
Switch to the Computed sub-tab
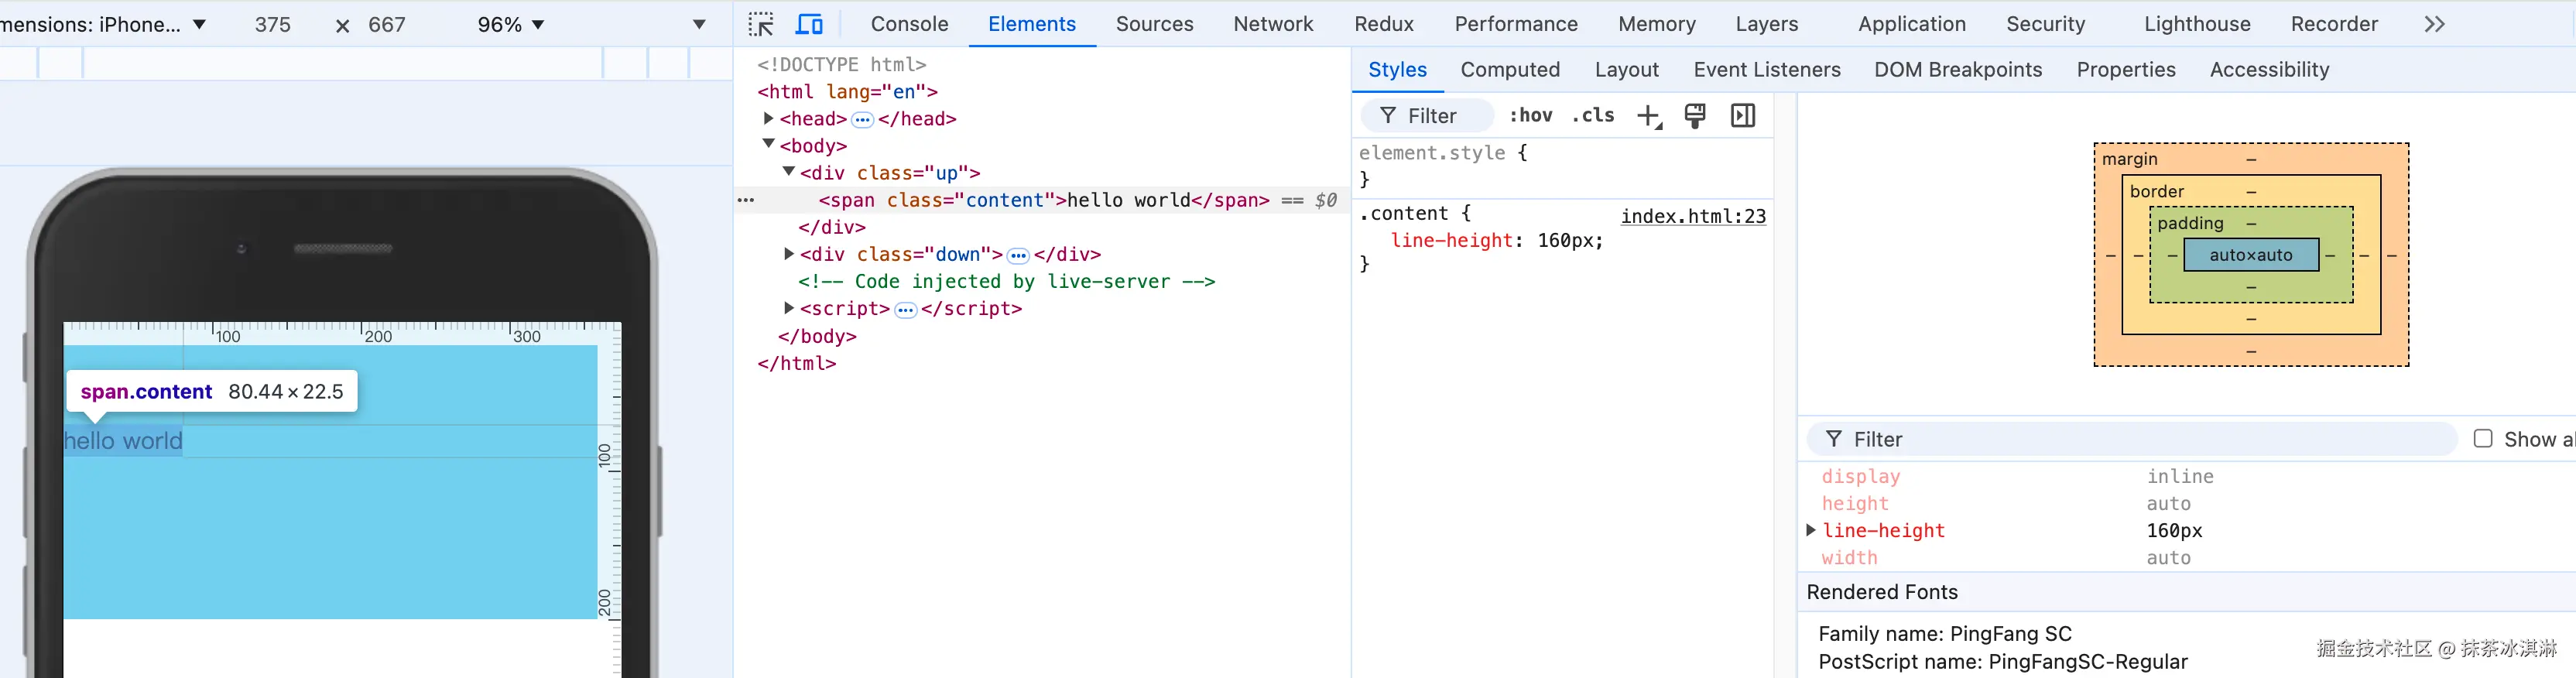[1509, 70]
